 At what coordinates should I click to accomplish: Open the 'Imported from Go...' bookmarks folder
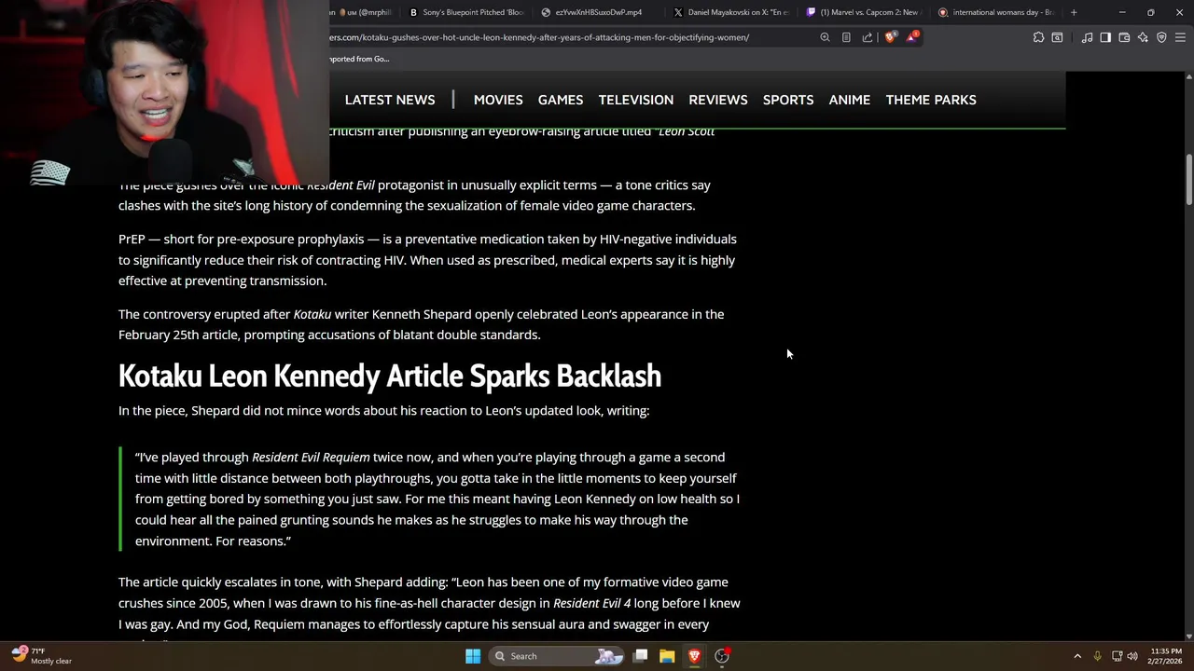(360, 59)
